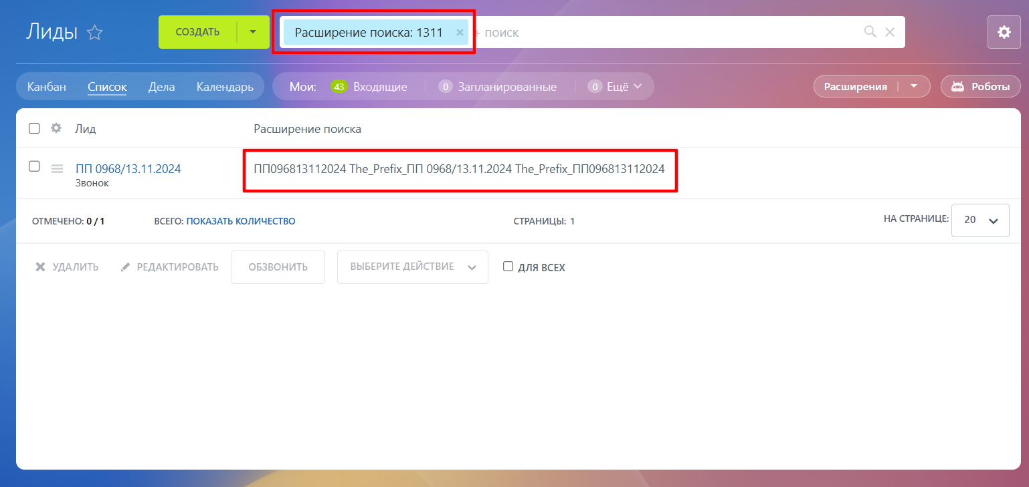Switch to the Канбан view

[x=47, y=87]
